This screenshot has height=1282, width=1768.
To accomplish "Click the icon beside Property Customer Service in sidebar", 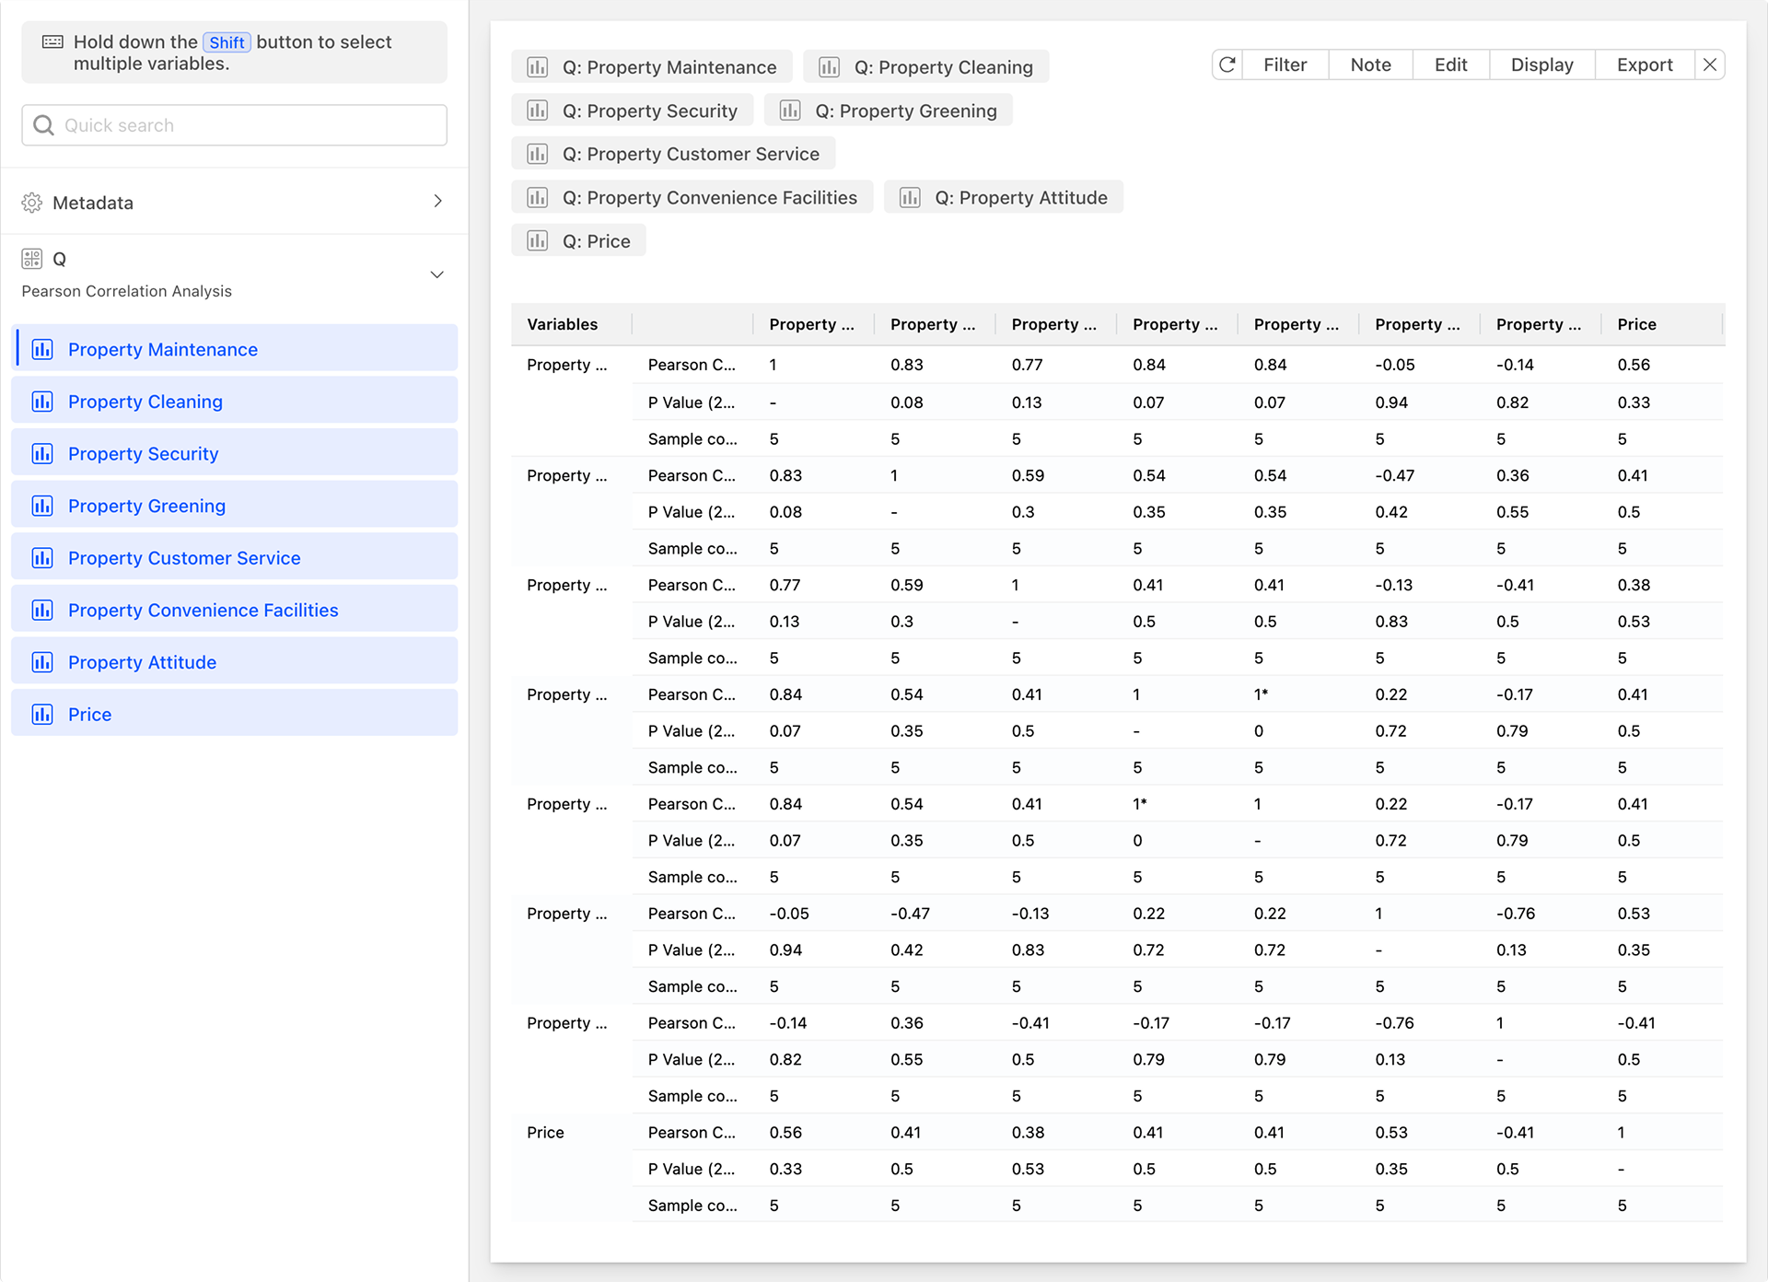I will coord(42,558).
